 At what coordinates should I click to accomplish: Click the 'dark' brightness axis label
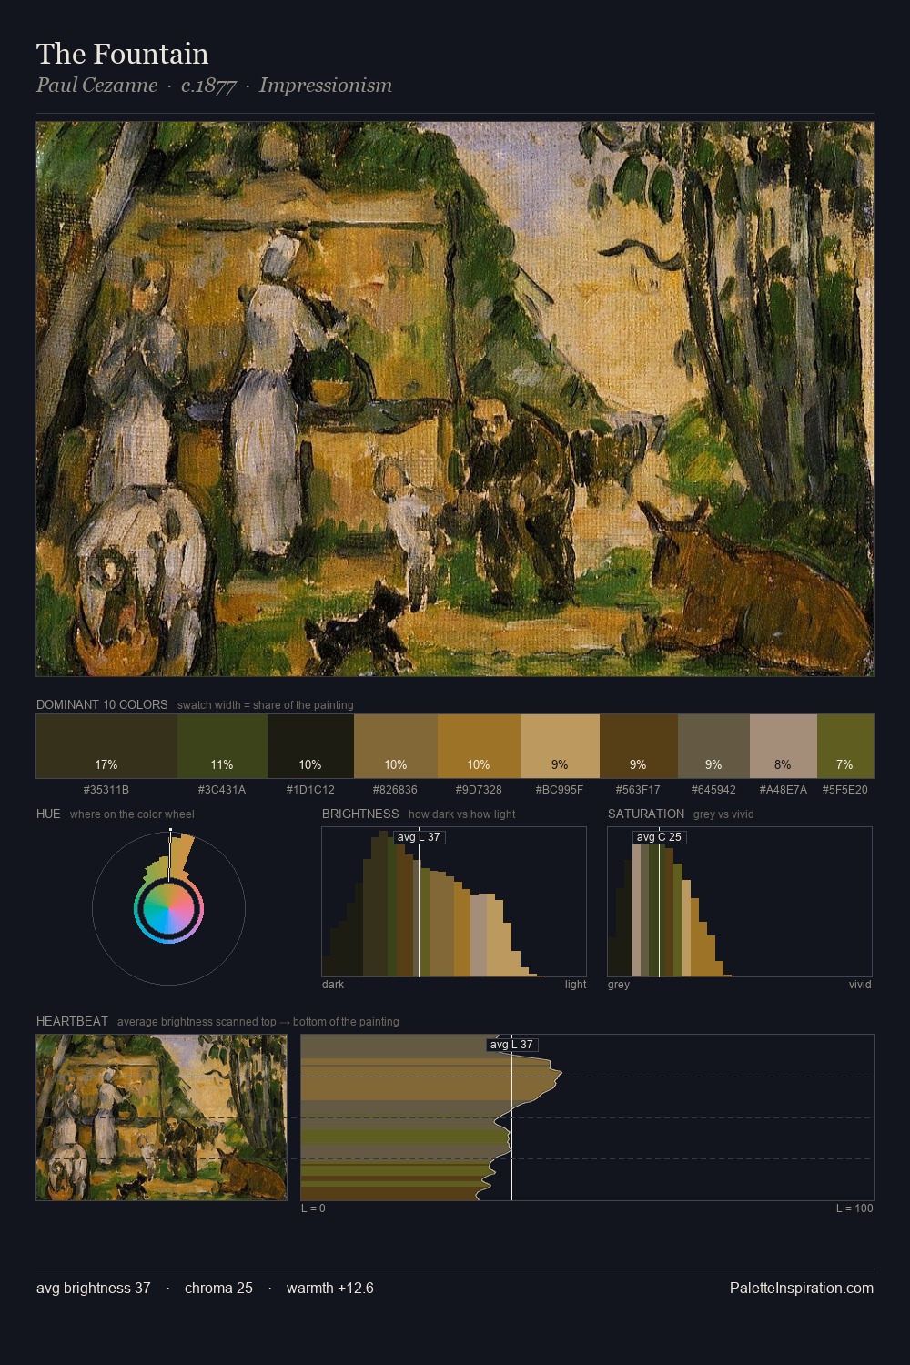pyautogui.click(x=333, y=985)
